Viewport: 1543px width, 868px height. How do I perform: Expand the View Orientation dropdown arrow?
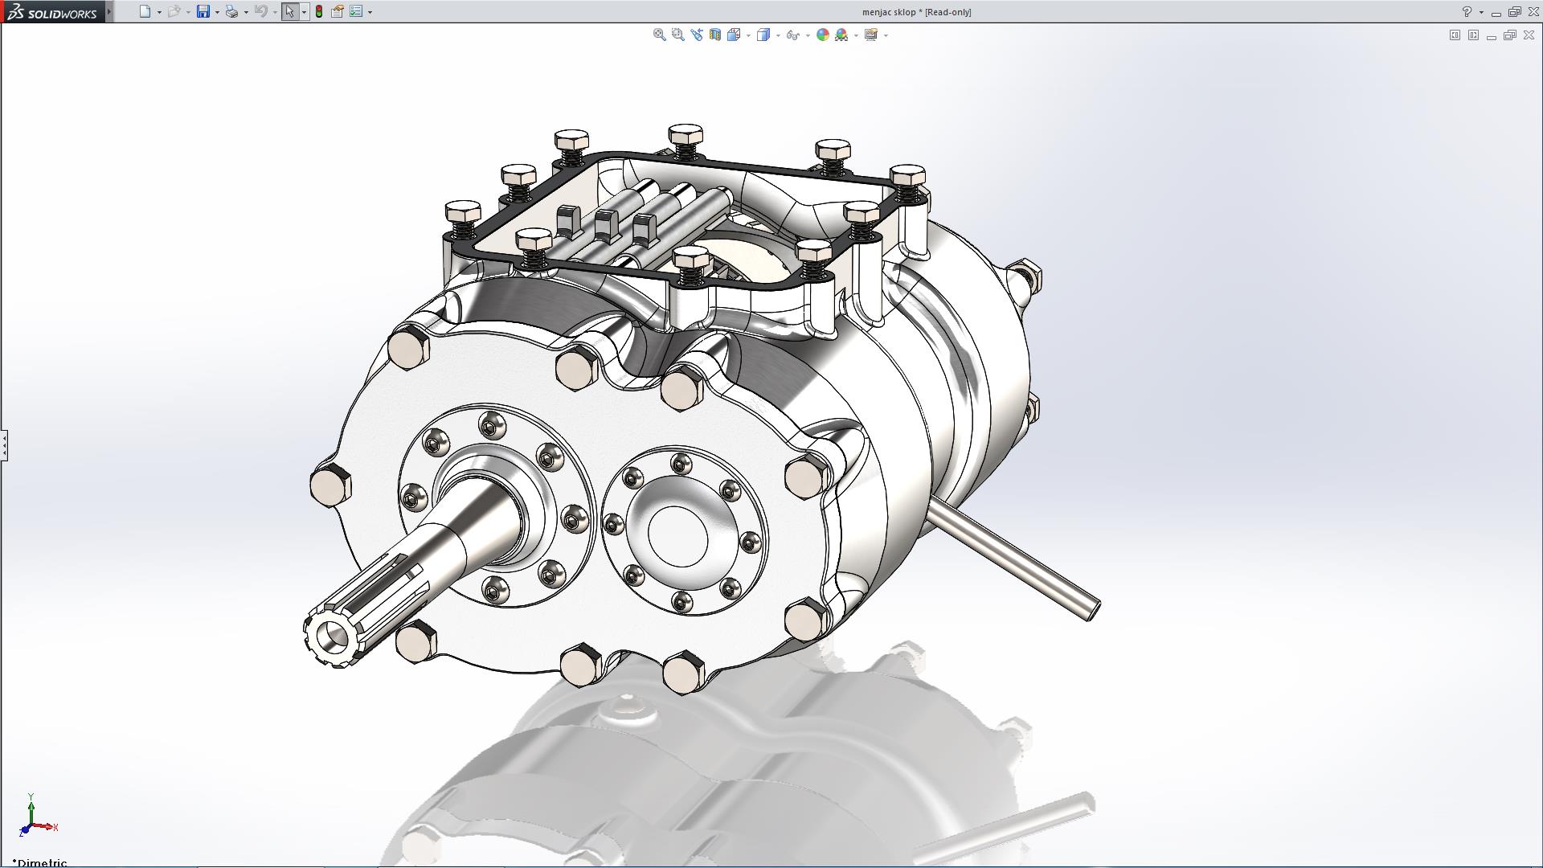click(748, 35)
